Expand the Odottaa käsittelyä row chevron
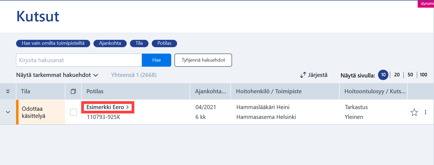Image resolution: width=434 pixels, height=165 pixels. click(8, 112)
